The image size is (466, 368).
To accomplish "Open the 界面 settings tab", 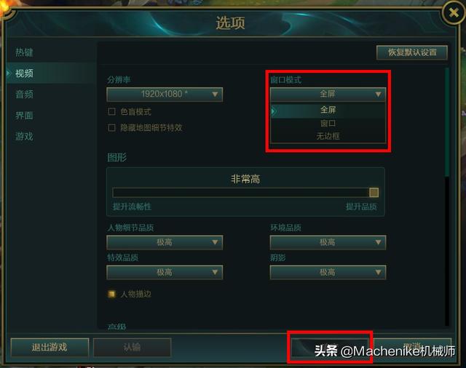I will point(24,116).
